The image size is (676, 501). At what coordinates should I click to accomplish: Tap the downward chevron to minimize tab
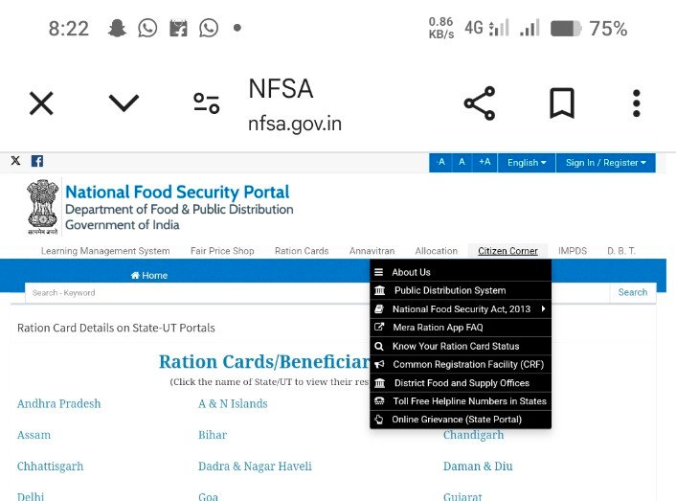[124, 103]
